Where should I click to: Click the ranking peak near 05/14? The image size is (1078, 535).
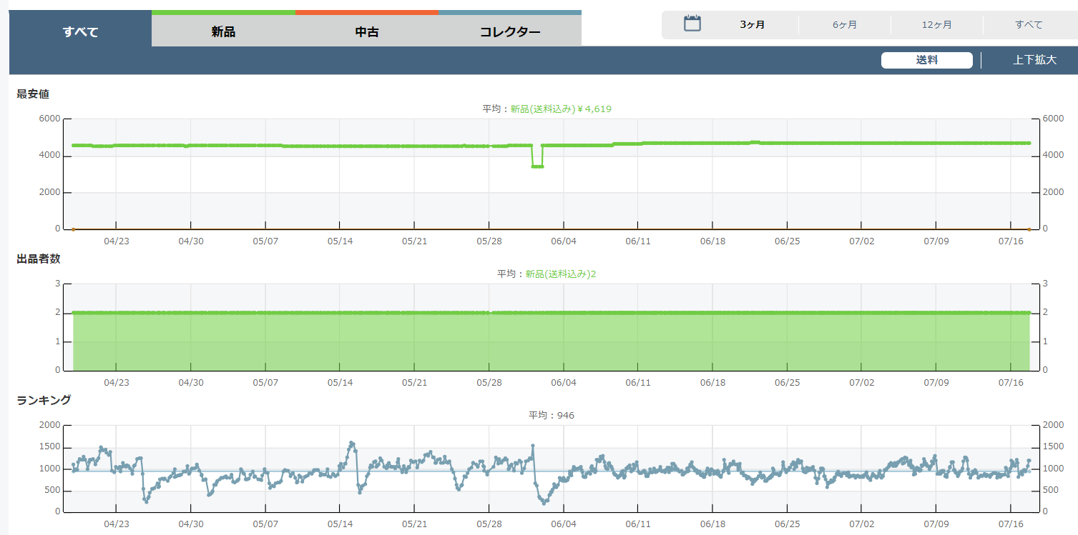[351, 443]
